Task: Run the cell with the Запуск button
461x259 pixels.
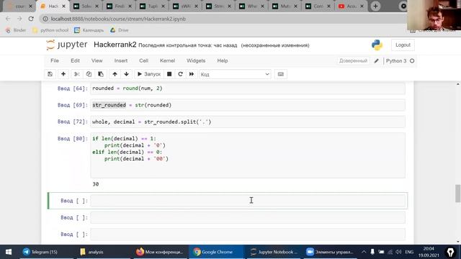Action: click(149, 74)
